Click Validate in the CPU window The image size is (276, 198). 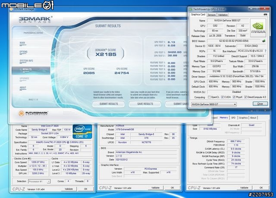69,189
